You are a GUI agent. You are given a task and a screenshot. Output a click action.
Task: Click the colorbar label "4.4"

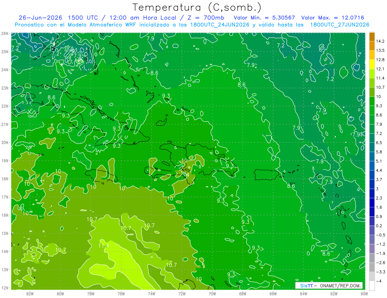tap(379, 170)
